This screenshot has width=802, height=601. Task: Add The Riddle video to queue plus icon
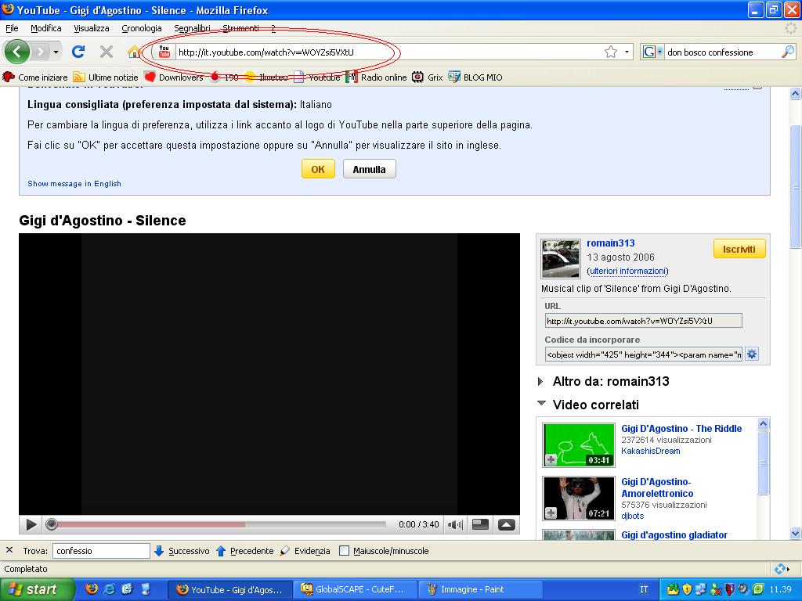click(x=551, y=460)
